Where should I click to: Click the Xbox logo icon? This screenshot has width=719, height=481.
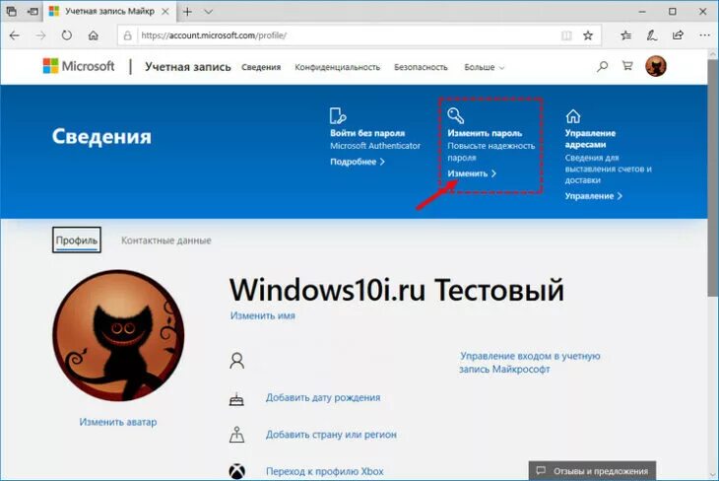237,472
